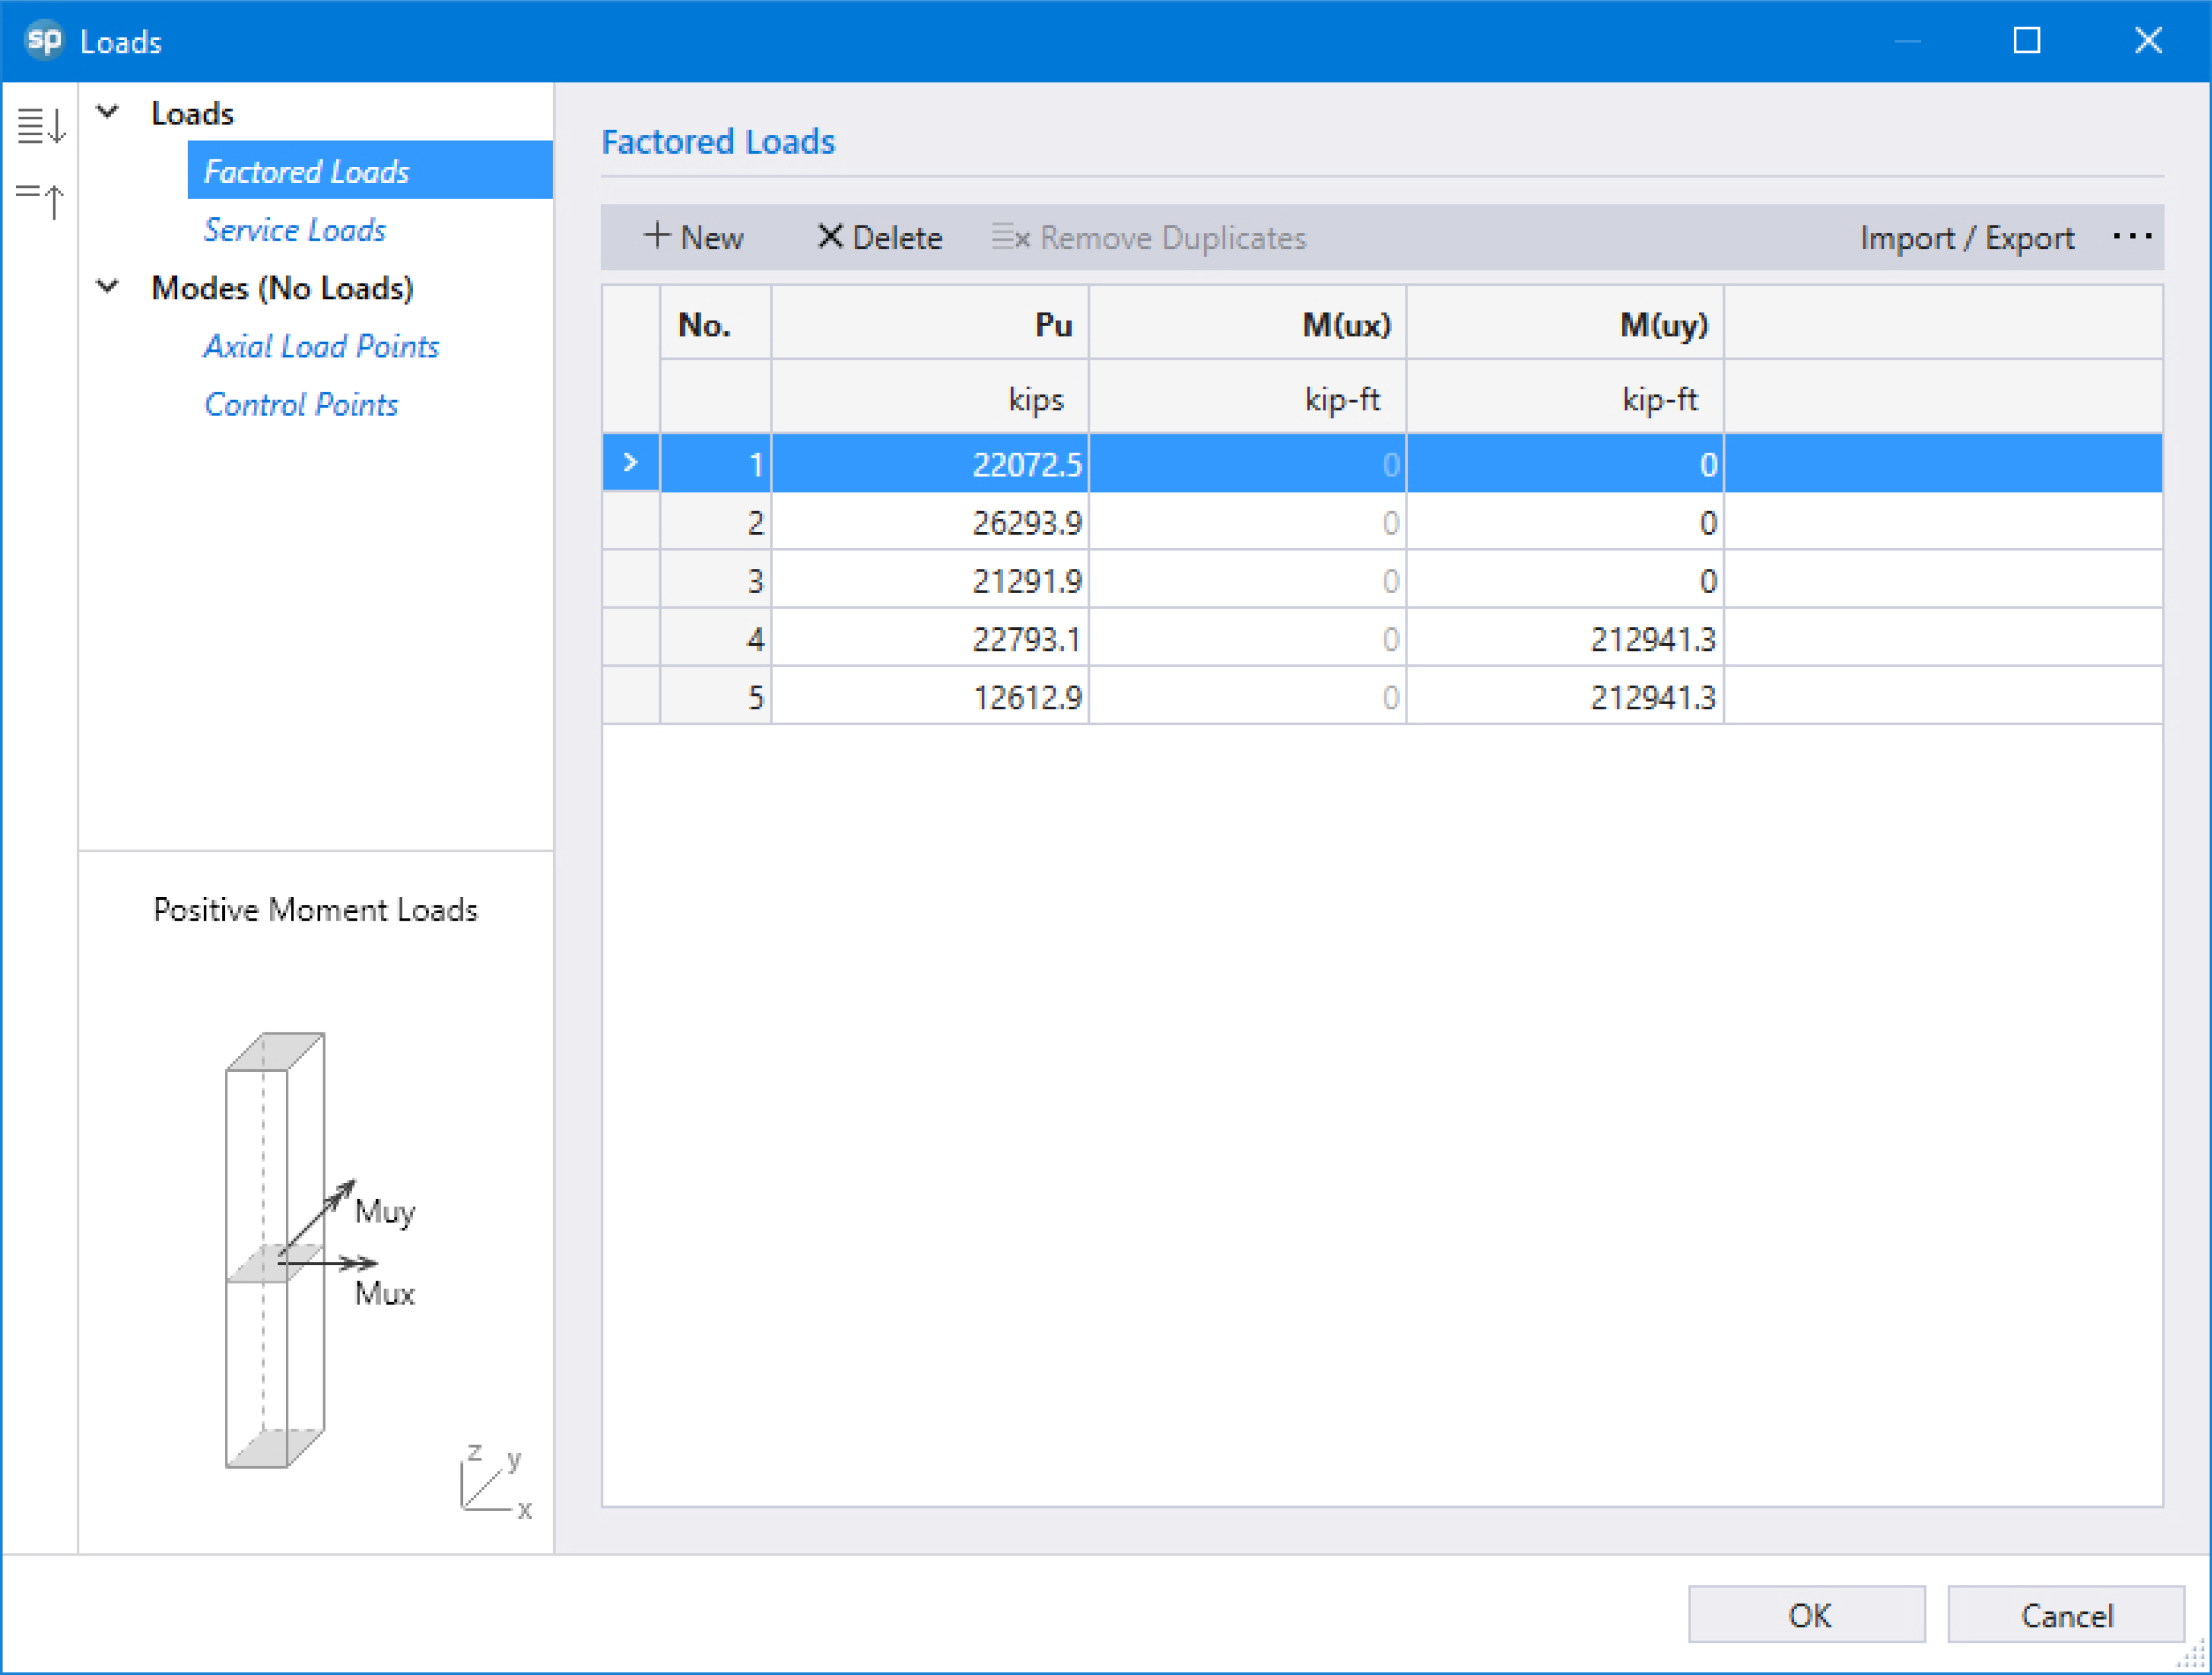
Task: Click M(ux) cell in row 5
Action: [1248, 696]
